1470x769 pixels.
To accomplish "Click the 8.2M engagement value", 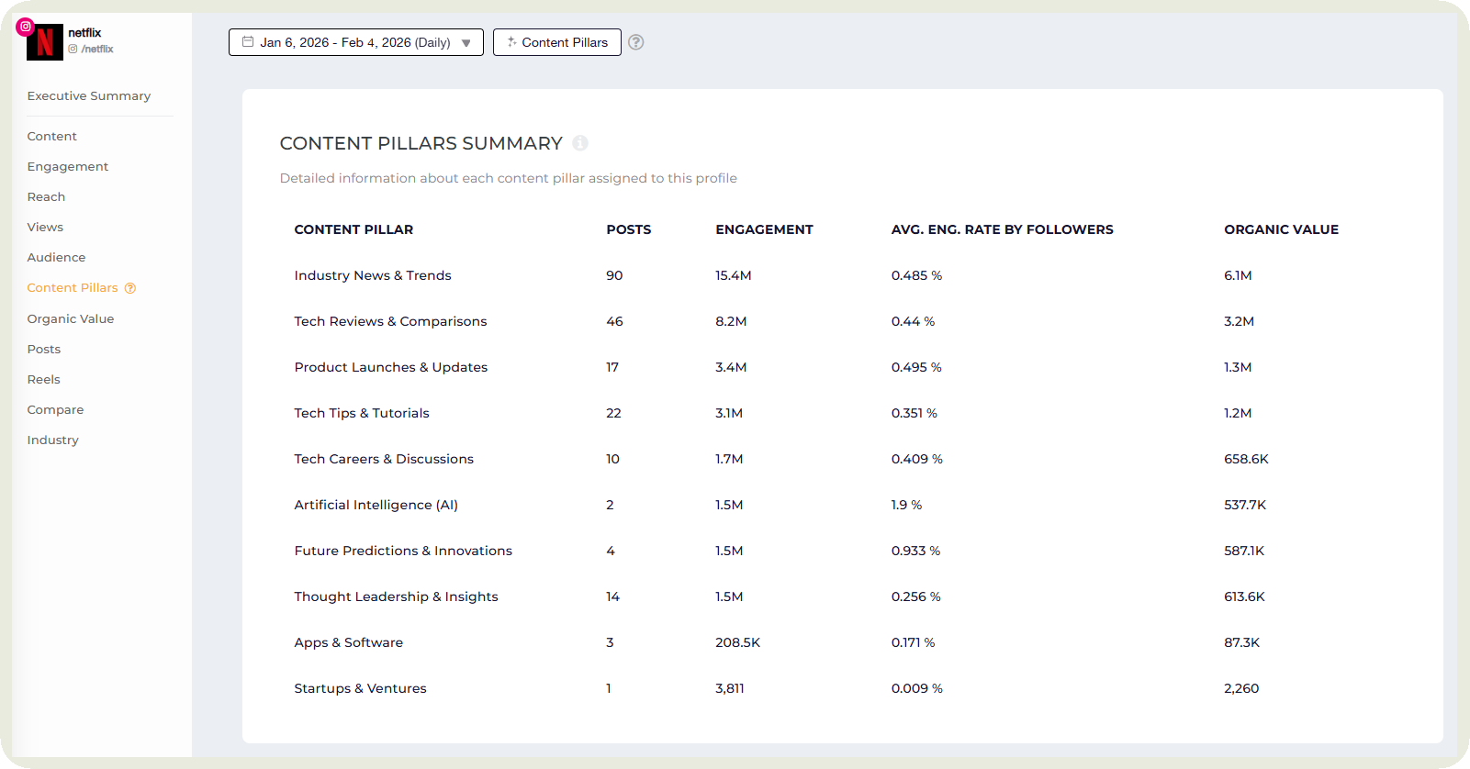I will pyautogui.click(x=731, y=321).
